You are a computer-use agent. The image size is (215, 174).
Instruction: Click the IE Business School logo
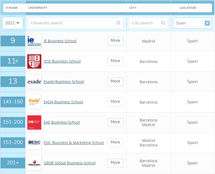coord(34,41)
